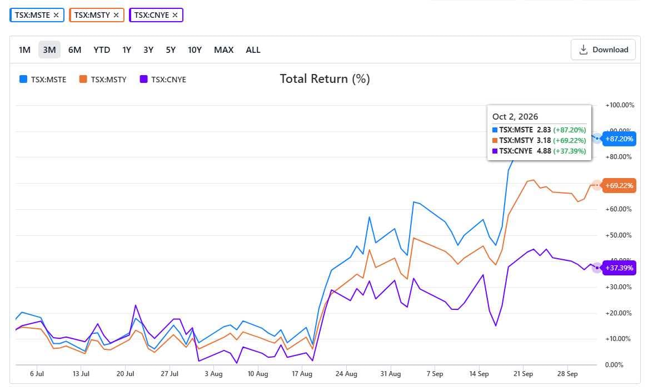Click the +100.00% y-axis label
Image resolution: width=648 pixels, height=390 pixels.
pyautogui.click(x=620, y=105)
